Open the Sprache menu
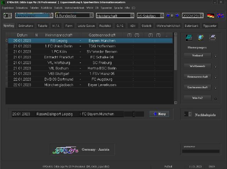 tap(118, 8)
